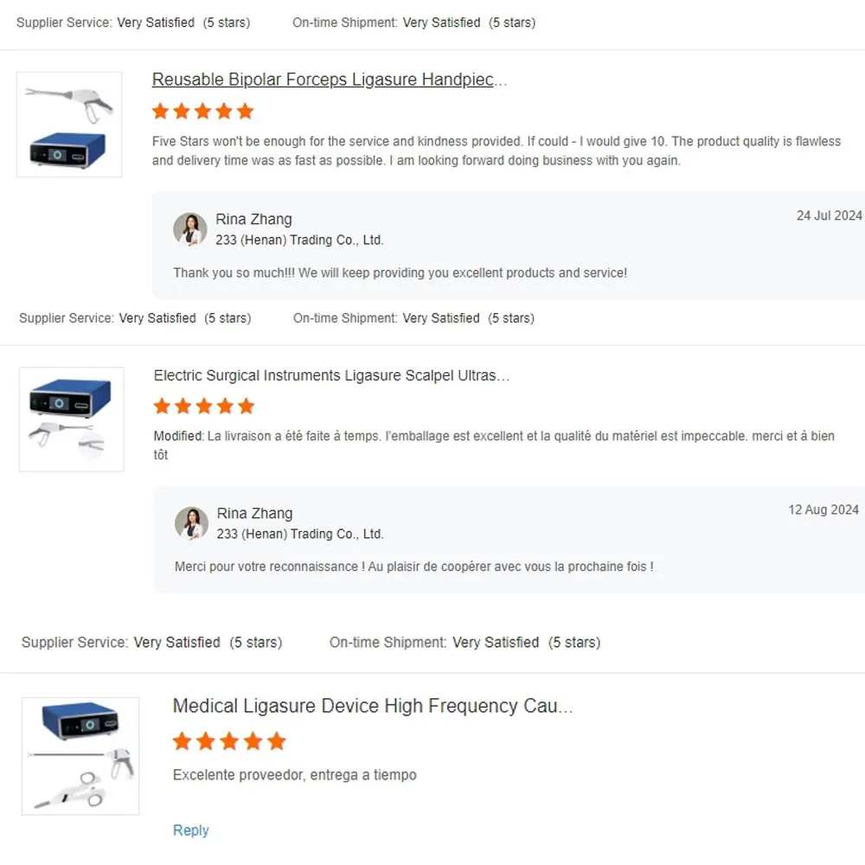Click the 'Five Stars won't be enough' review text

(x=496, y=151)
